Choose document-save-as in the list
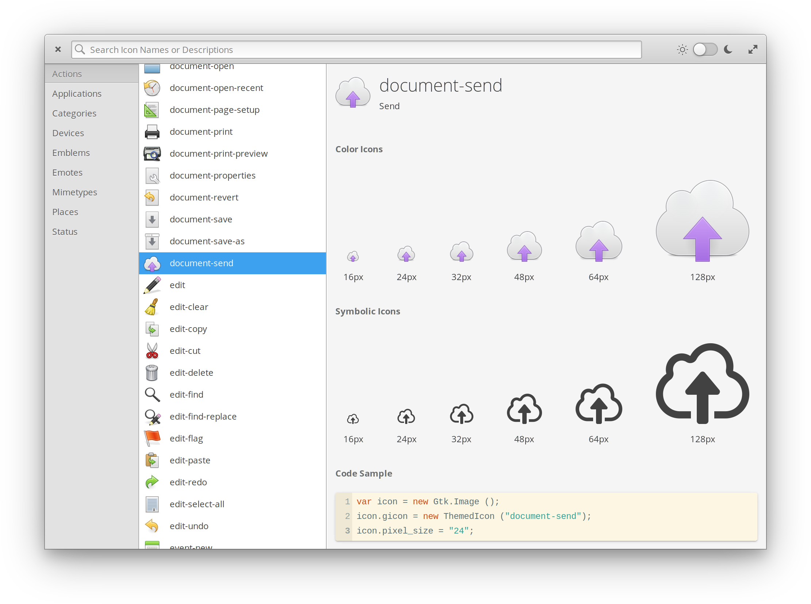This screenshot has width=811, height=604. coord(207,241)
